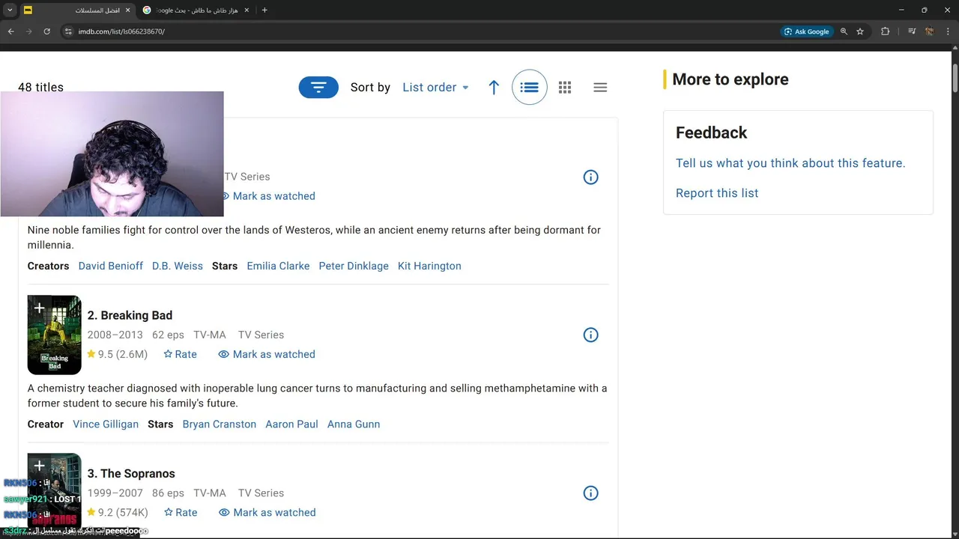Image resolution: width=959 pixels, height=539 pixels.
Task: Bookmark this page with the star icon
Action: click(x=860, y=31)
